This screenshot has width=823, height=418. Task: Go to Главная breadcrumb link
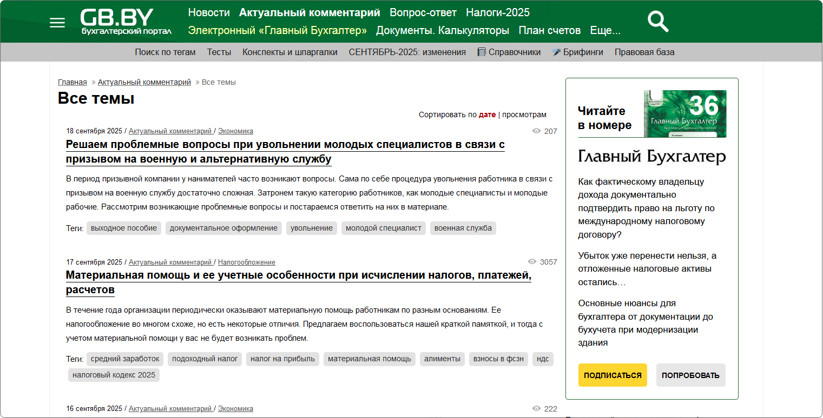click(x=72, y=82)
